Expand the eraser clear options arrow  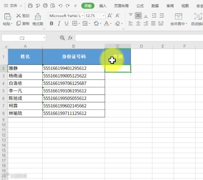click(x=122, y=24)
